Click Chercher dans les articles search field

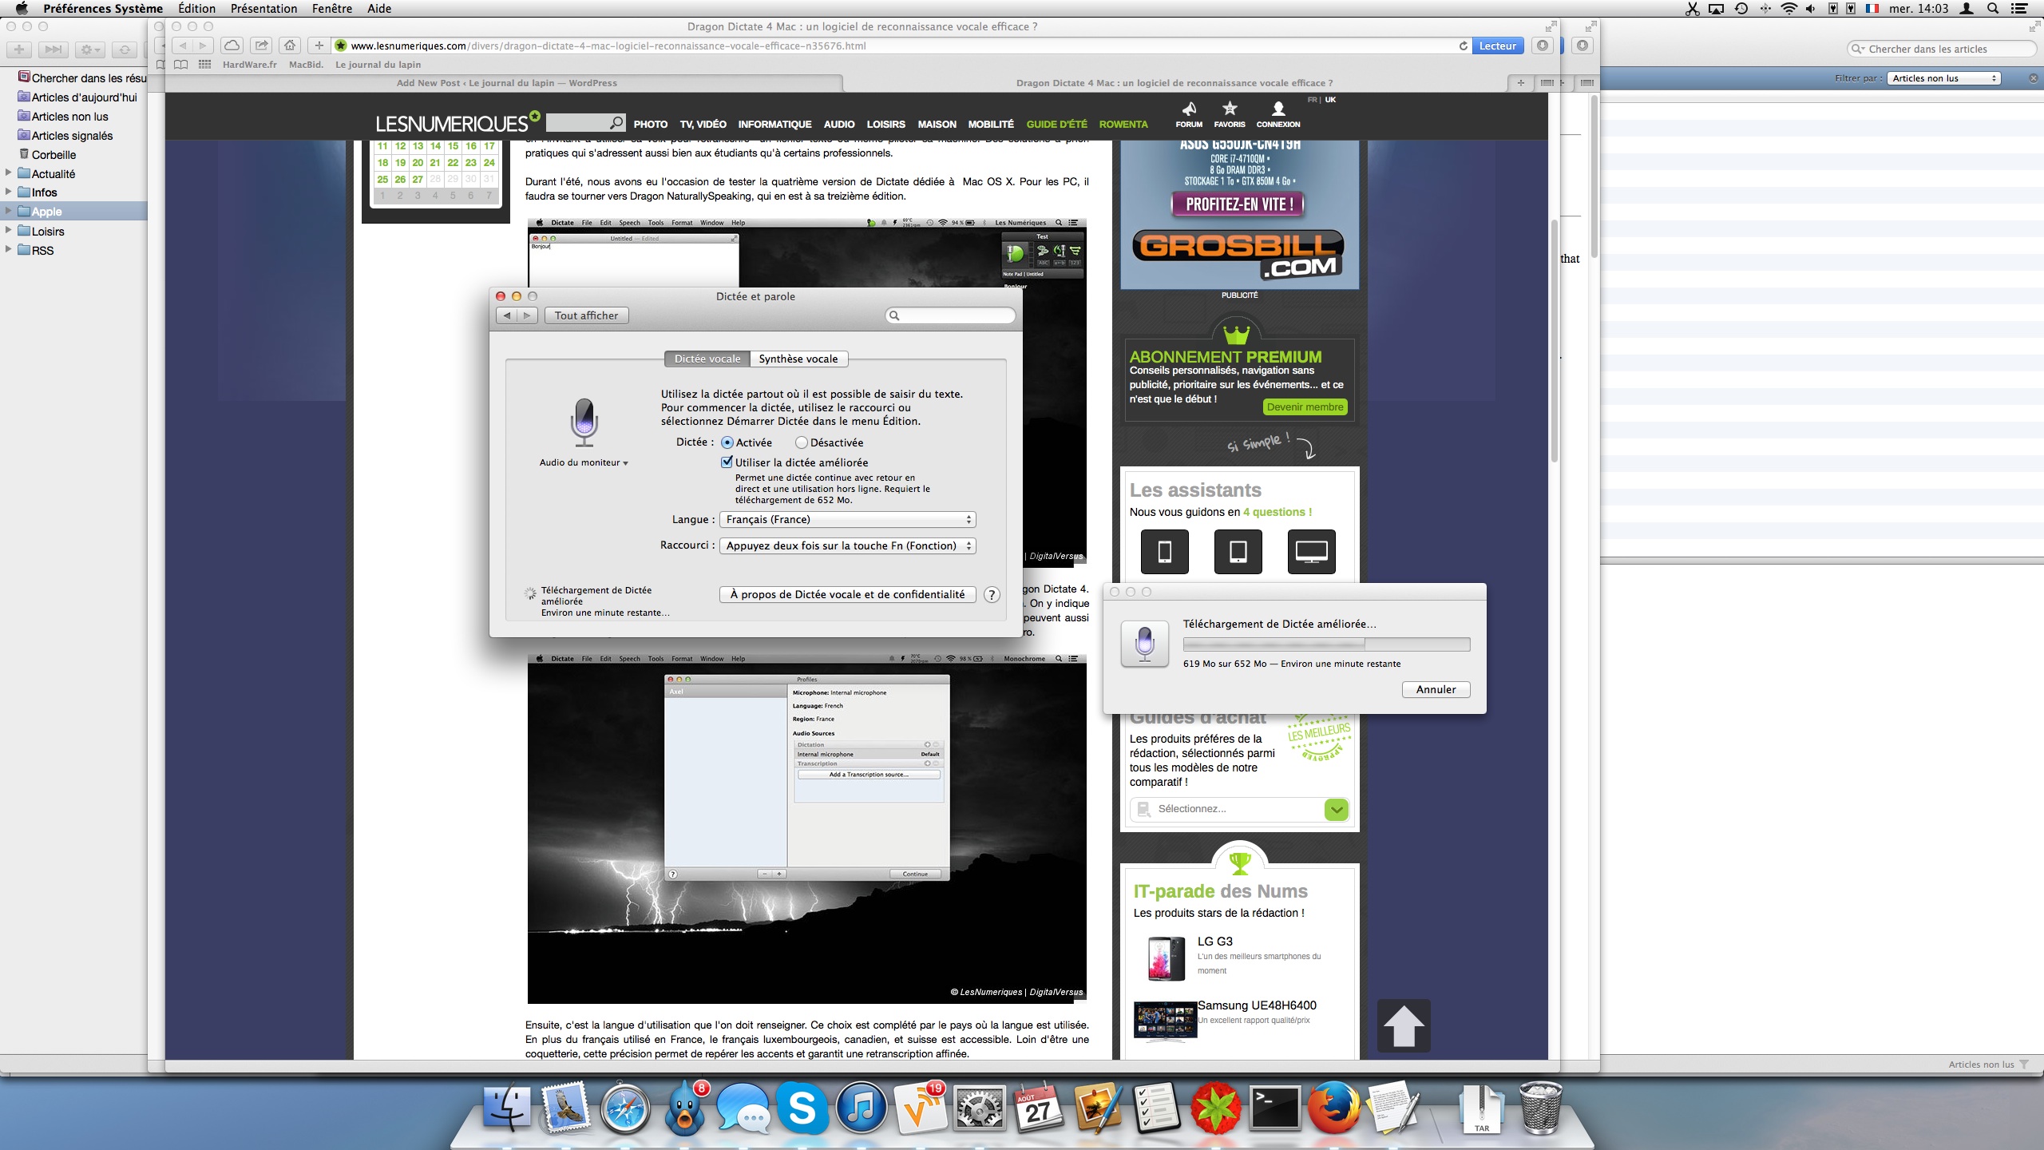(x=1942, y=50)
